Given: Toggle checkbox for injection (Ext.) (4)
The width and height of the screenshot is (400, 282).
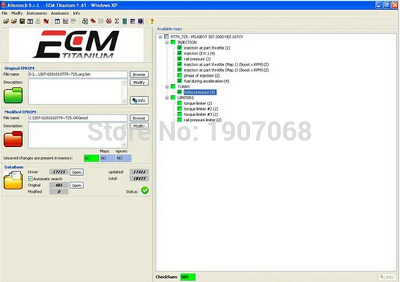Looking at the screenshot, I should [180, 53].
